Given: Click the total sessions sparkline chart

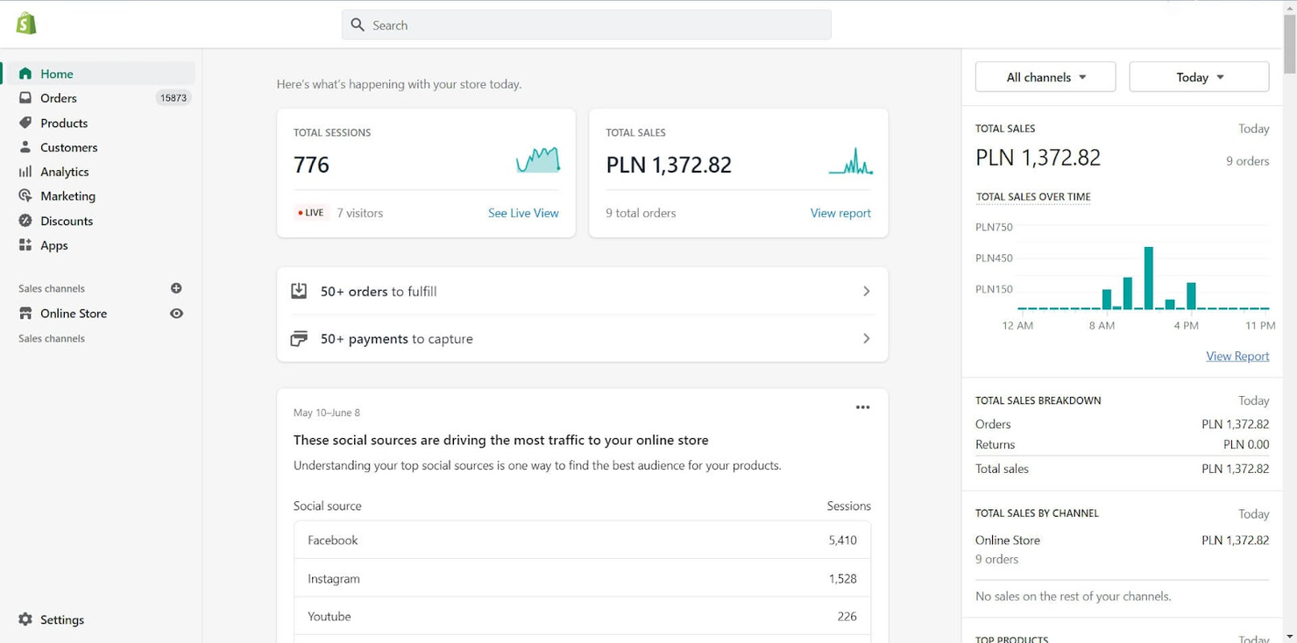Looking at the screenshot, I should pyautogui.click(x=538, y=160).
